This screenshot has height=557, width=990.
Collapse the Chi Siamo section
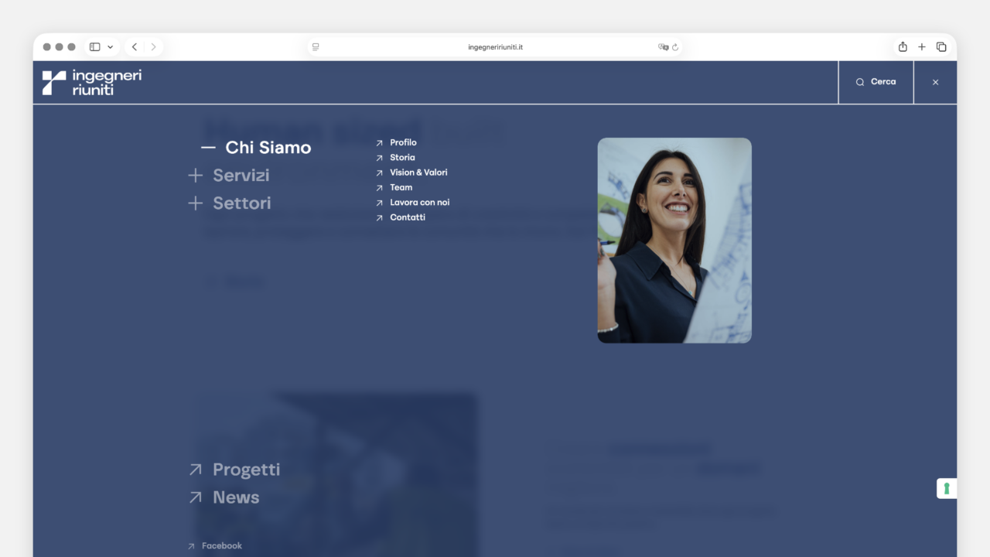coord(257,148)
